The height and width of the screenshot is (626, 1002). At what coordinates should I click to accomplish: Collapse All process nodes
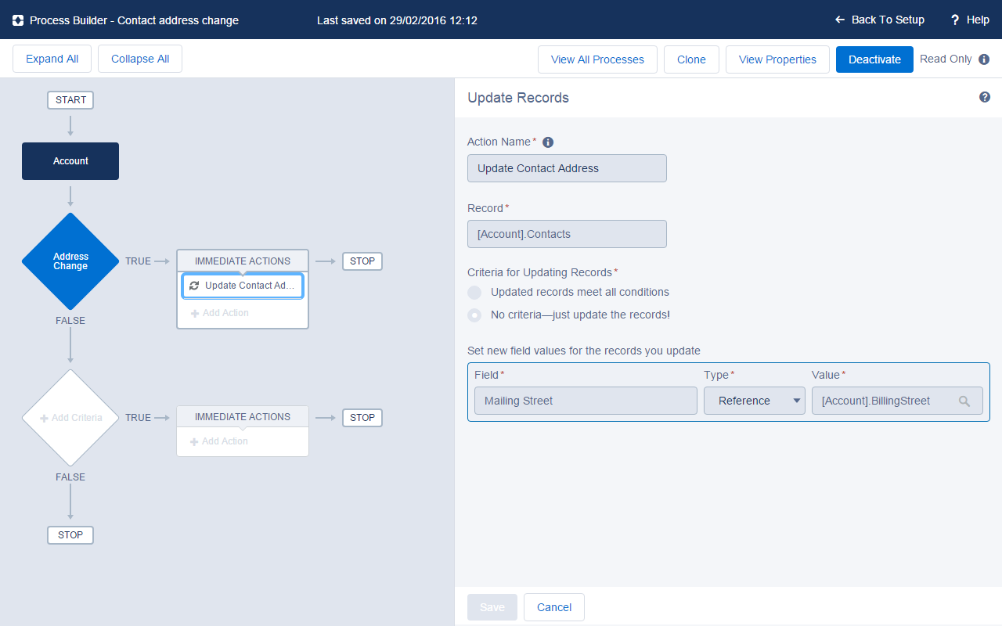(x=140, y=59)
